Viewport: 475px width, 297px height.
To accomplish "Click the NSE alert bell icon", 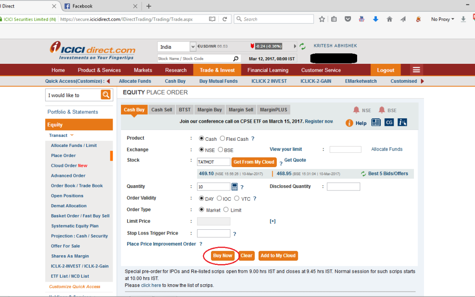I will (356, 110).
